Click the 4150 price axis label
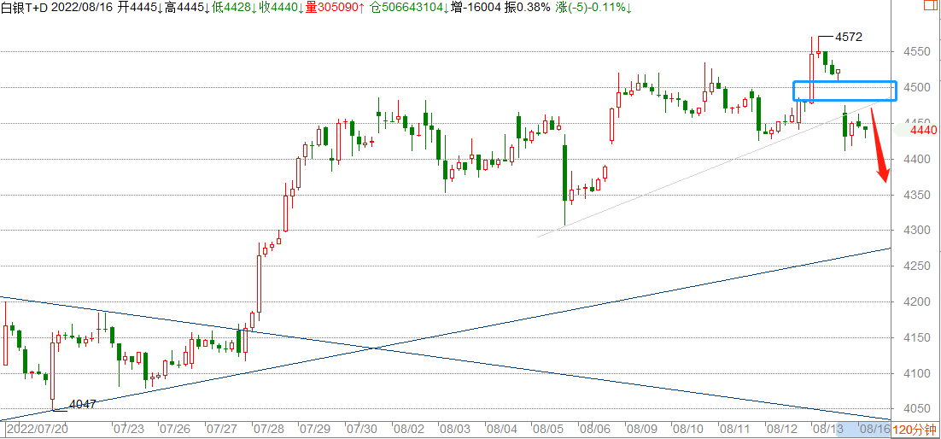 (915, 337)
